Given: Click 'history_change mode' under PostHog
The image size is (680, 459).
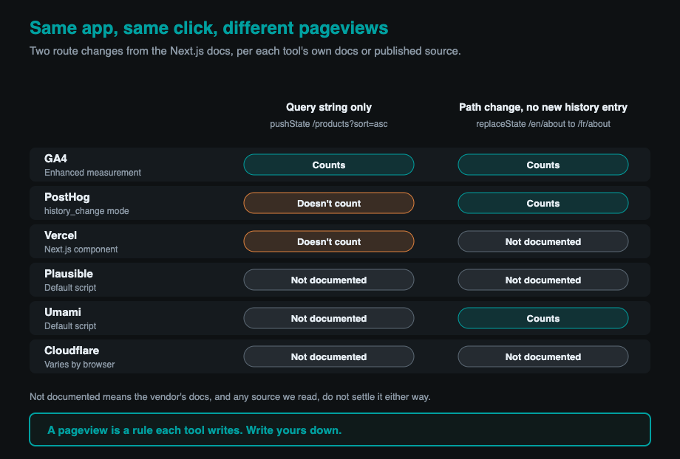Looking at the screenshot, I should 86,211.
